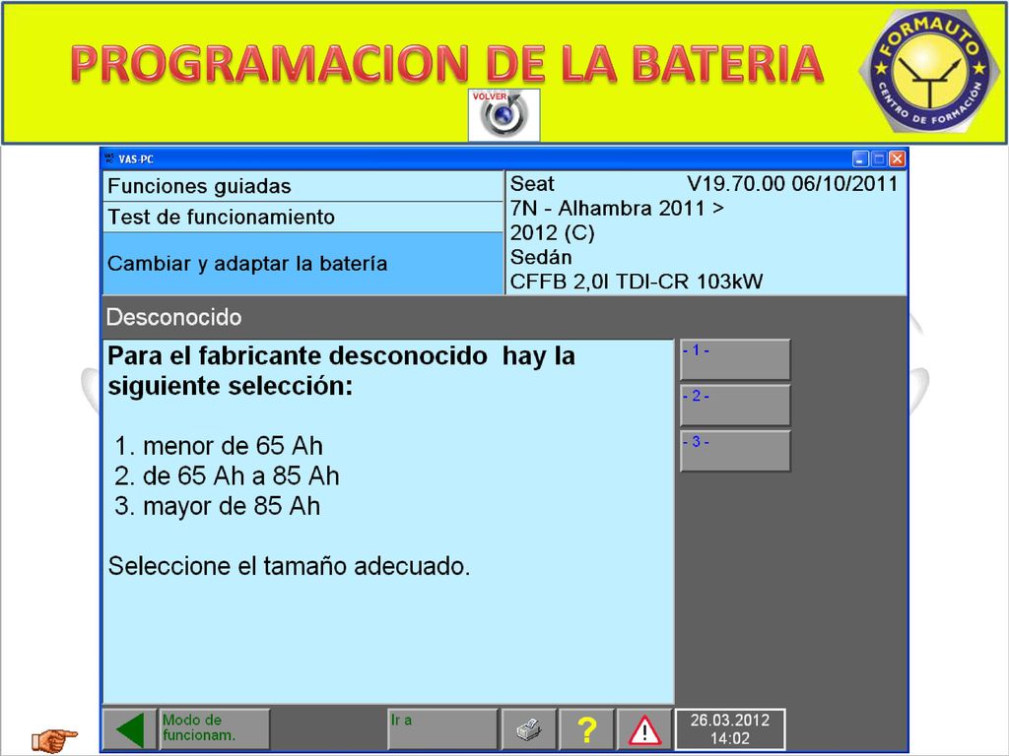1009x756 pixels.
Task: Click the 'Seat' brand text
Action: [532, 184]
